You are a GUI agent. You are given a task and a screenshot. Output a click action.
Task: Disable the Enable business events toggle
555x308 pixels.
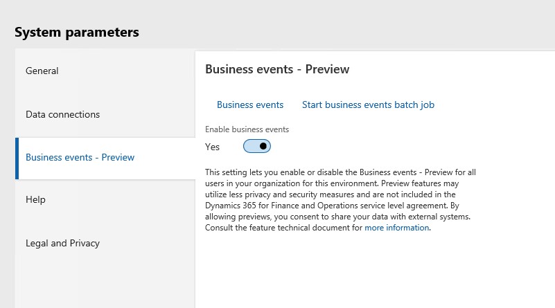click(x=257, y=147)
